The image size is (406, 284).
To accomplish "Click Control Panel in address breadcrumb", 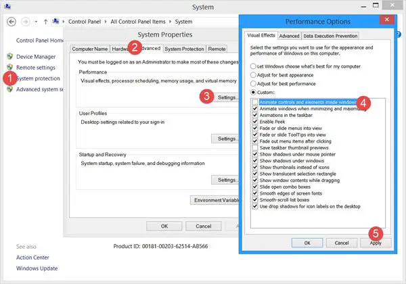I will (85, 22).
